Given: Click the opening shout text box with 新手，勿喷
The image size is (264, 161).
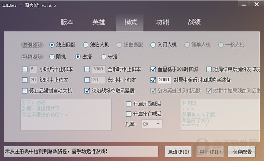Looking at the screenshot, I should (x=66, y=115).
